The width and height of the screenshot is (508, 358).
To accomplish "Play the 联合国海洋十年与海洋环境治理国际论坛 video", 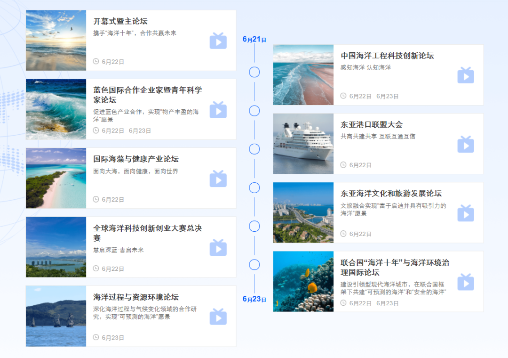I will [466, 282].
